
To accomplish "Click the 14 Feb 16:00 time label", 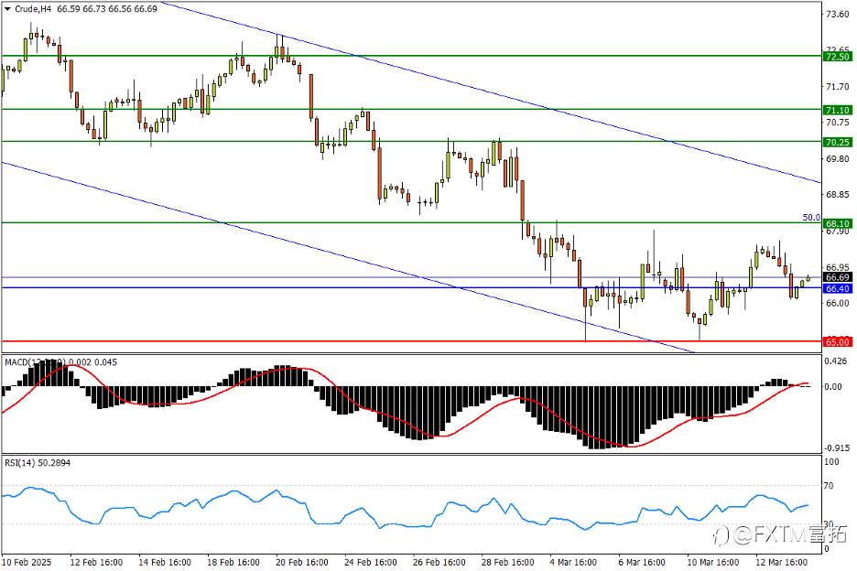I will click(x=165, y=562).
